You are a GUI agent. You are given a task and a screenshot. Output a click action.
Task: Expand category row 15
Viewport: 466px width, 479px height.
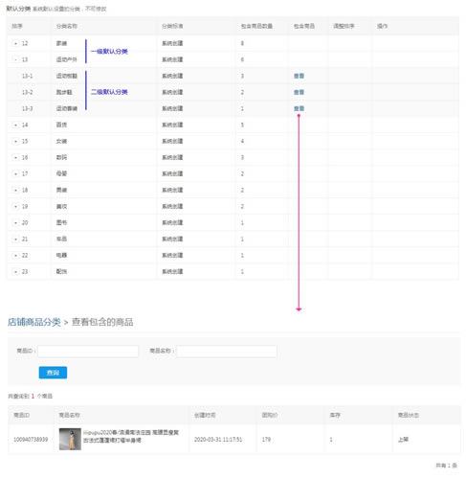15,141
